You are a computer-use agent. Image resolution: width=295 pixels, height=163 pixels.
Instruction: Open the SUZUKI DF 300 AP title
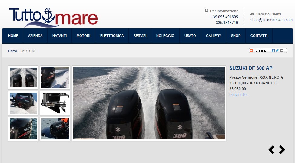coord(251,68)
